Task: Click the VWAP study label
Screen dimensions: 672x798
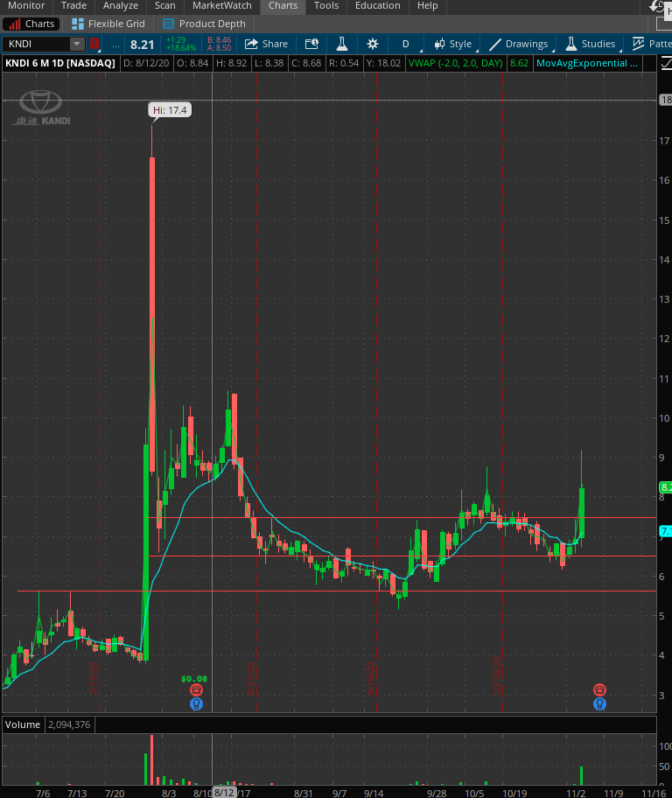Action: [x=456, y=64]
